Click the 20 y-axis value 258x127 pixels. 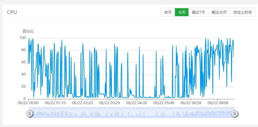pos(24,86)
